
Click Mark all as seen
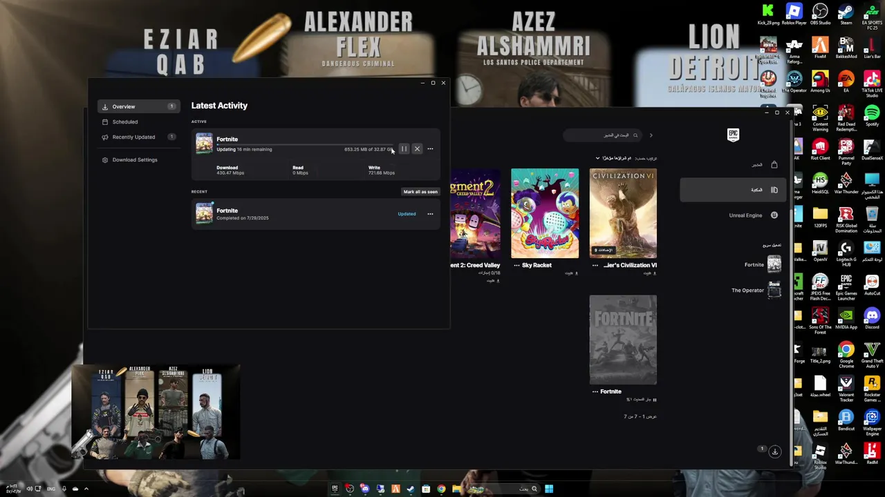420,192
